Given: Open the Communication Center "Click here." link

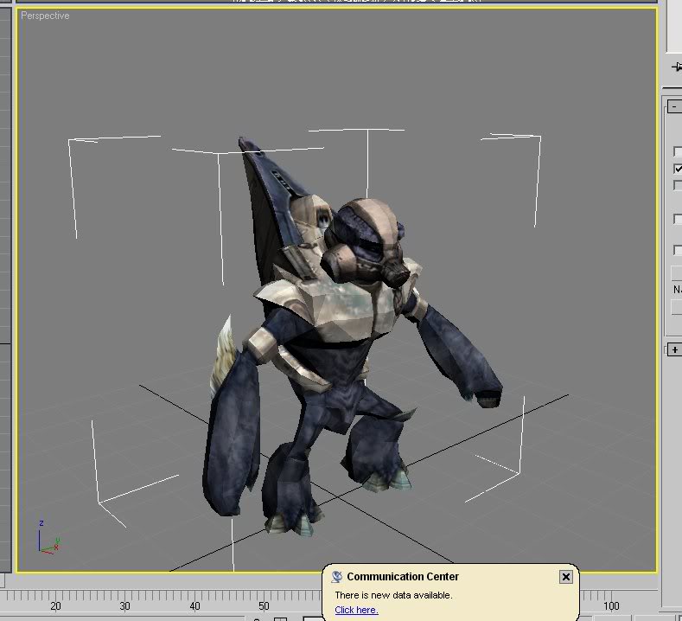Looking at the screenshot, I should [356, 610].
